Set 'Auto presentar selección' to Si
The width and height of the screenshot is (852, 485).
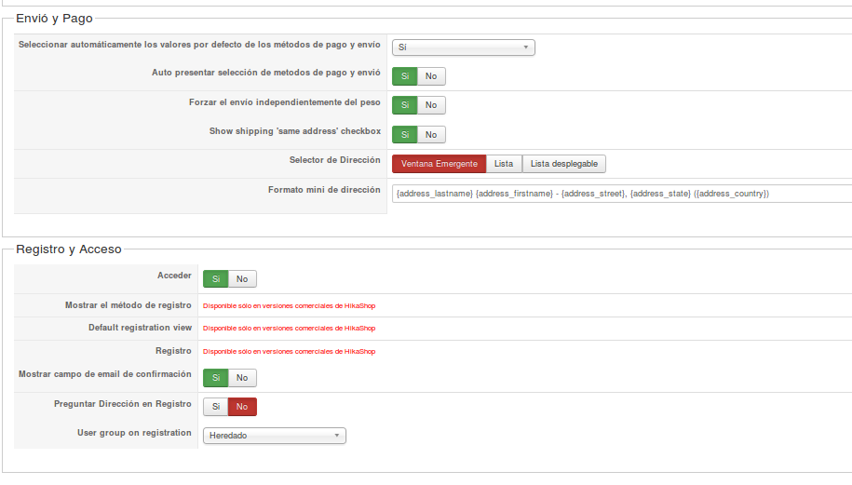(405, 76)
